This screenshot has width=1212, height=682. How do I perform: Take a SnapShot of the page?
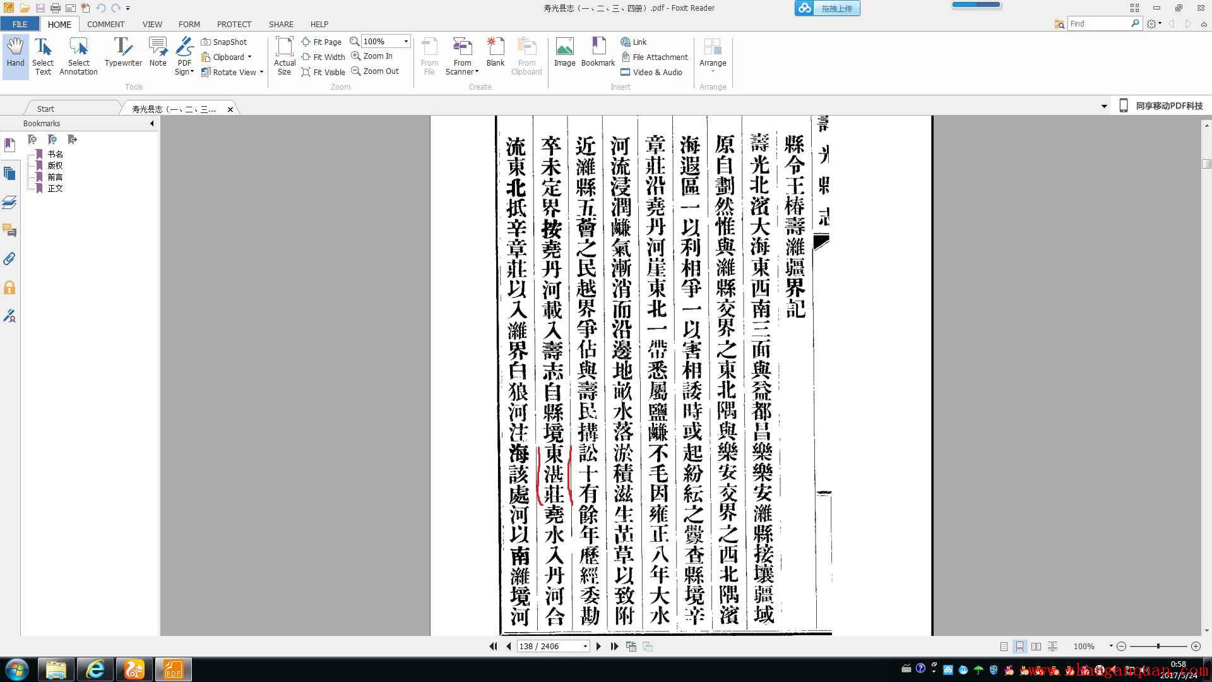pyautogui.click(x=224, y=42)
